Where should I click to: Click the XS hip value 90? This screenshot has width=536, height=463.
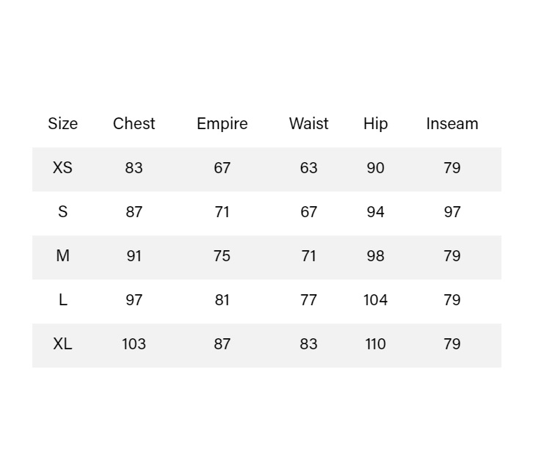click(x=375, y=168)
